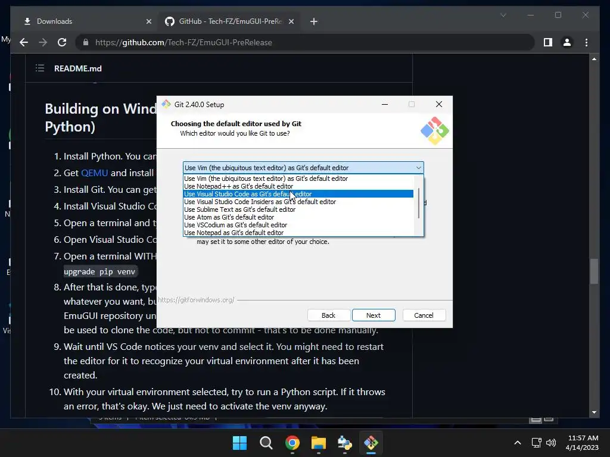Open the tab search chevron
Image resolution: width=610 pixels, height=457 pixels.
[503, 15]
